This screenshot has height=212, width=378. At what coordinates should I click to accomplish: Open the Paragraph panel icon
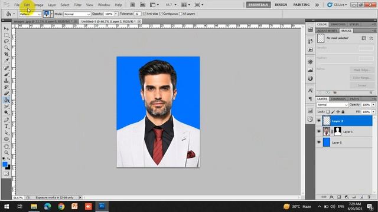[x=310, y=99]
